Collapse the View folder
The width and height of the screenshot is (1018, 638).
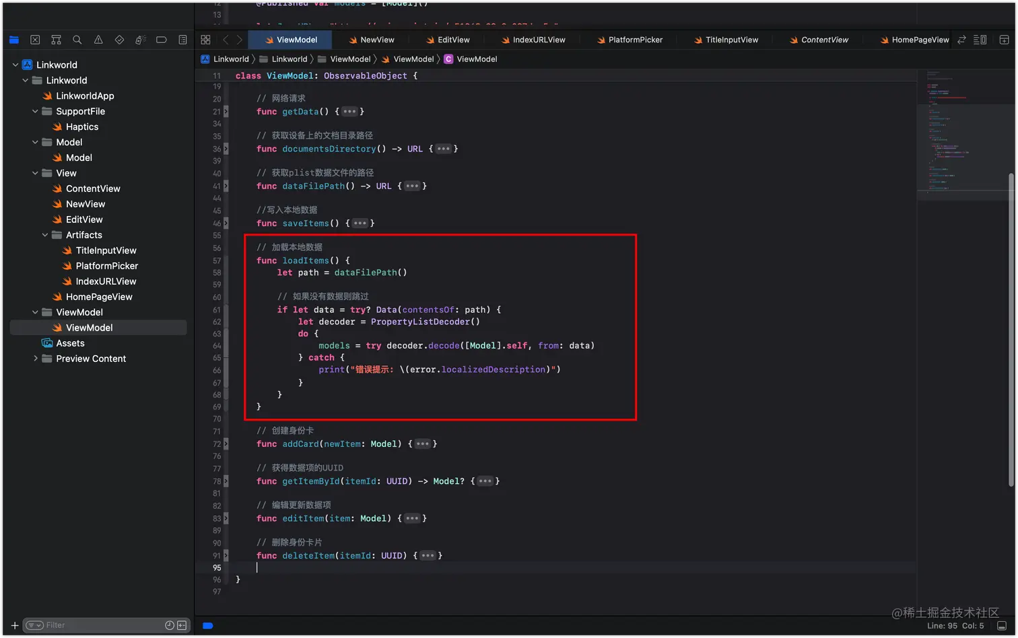pos(35,173)
